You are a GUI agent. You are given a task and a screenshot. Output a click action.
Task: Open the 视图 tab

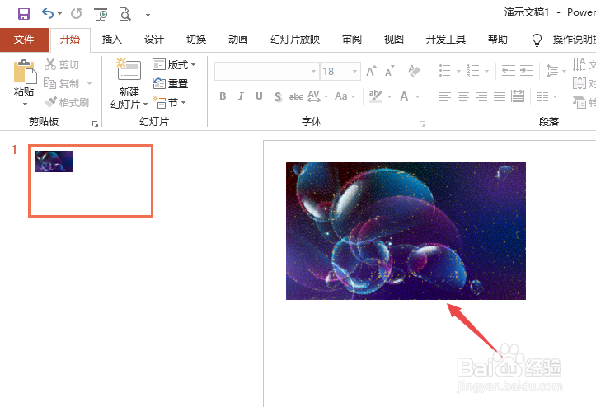(x=393, y=40)
